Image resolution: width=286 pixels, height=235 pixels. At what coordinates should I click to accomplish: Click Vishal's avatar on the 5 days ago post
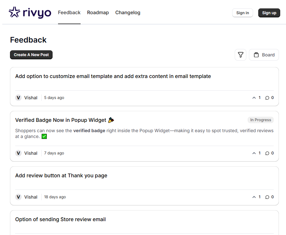[x=18, y=98]
